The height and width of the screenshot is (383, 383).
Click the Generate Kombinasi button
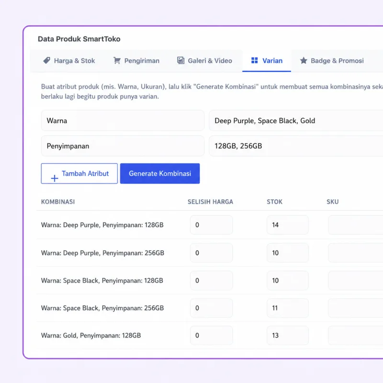point(160,173)
